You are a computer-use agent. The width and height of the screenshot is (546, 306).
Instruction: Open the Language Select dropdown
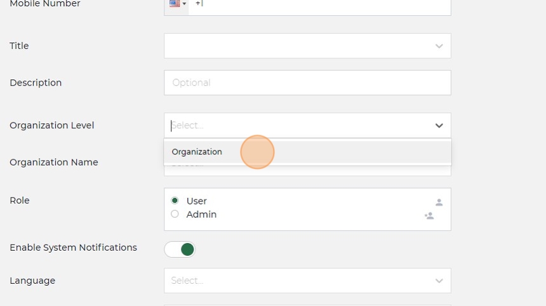coord(298,281)
